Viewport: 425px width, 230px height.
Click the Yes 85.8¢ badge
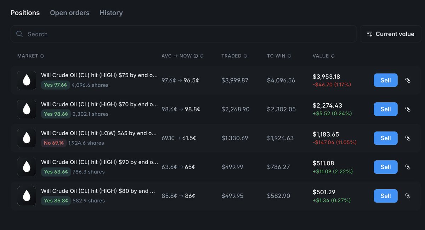55,201
